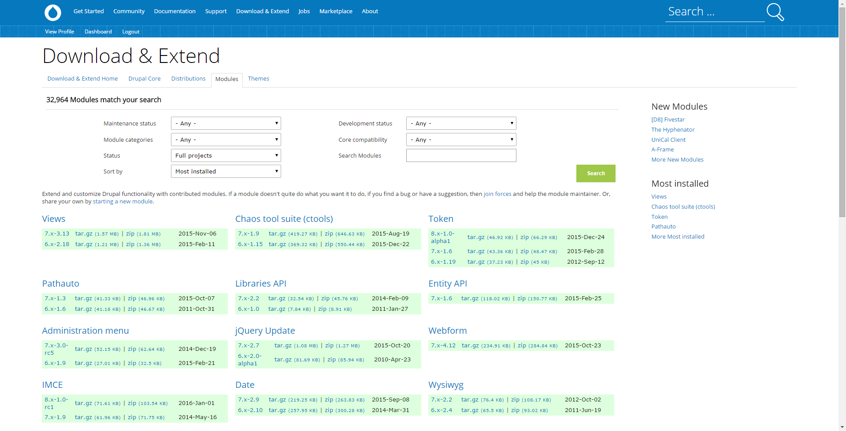This screenshot has height=431, width=846.
Task: Open the join forces link
Action: [x=497, y=194]
